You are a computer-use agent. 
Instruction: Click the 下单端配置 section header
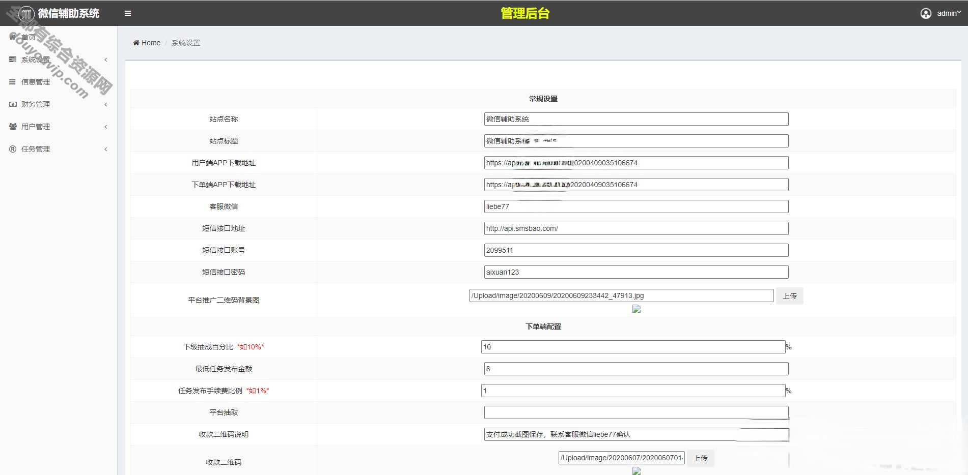click(543, 326)
